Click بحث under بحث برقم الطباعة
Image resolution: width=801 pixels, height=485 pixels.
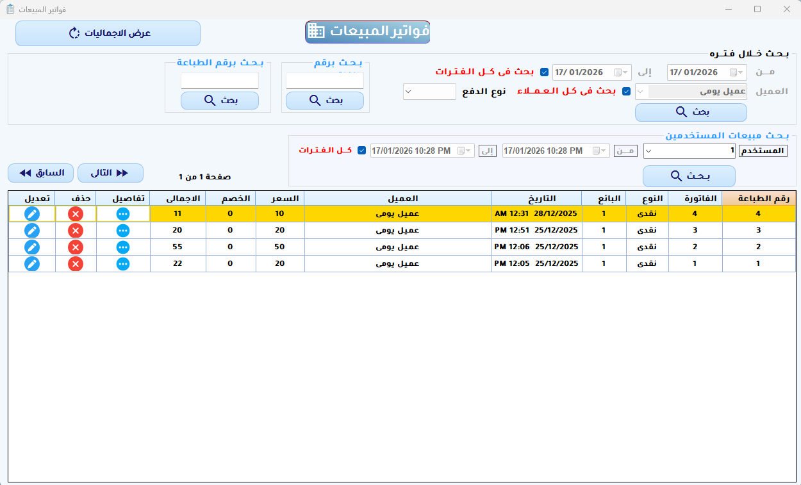point(219,101)
